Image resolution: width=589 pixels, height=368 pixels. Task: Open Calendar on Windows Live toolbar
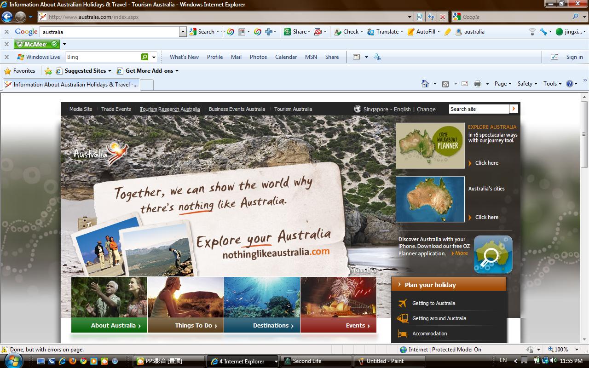point(286,57)
